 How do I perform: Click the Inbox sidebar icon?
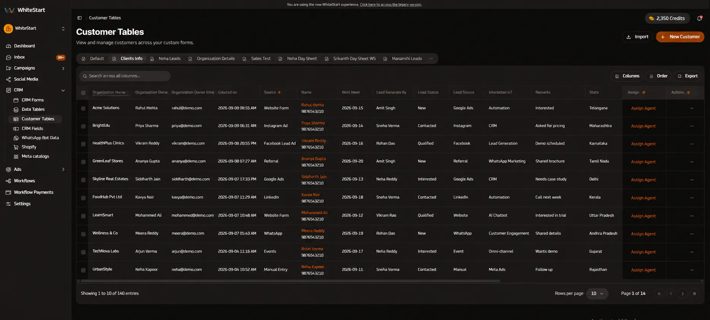(x=8, y=57)
